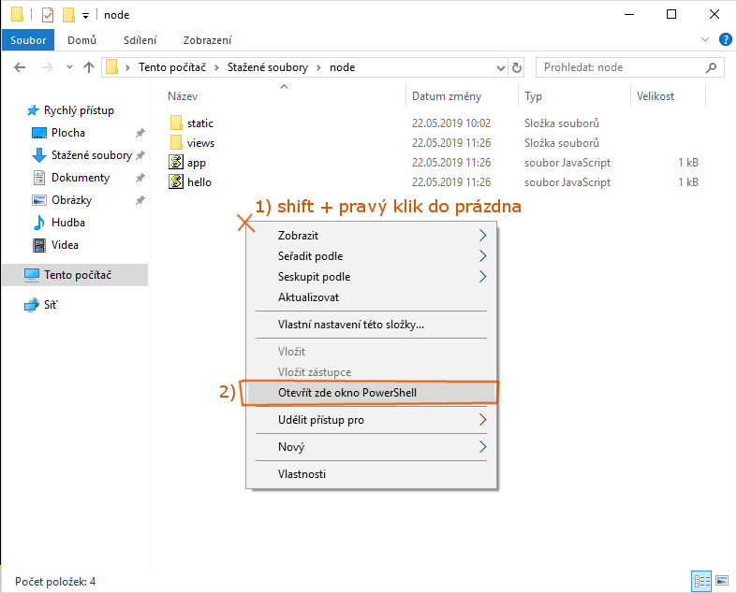This screenshot has height=593, width=737.
Task: Select the app JavaScript file icon
Action: click(x=176, y=163)
